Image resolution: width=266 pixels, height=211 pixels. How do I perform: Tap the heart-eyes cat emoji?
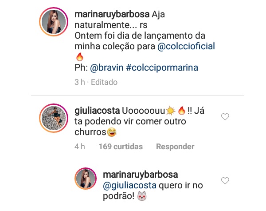tap(142, 196)
